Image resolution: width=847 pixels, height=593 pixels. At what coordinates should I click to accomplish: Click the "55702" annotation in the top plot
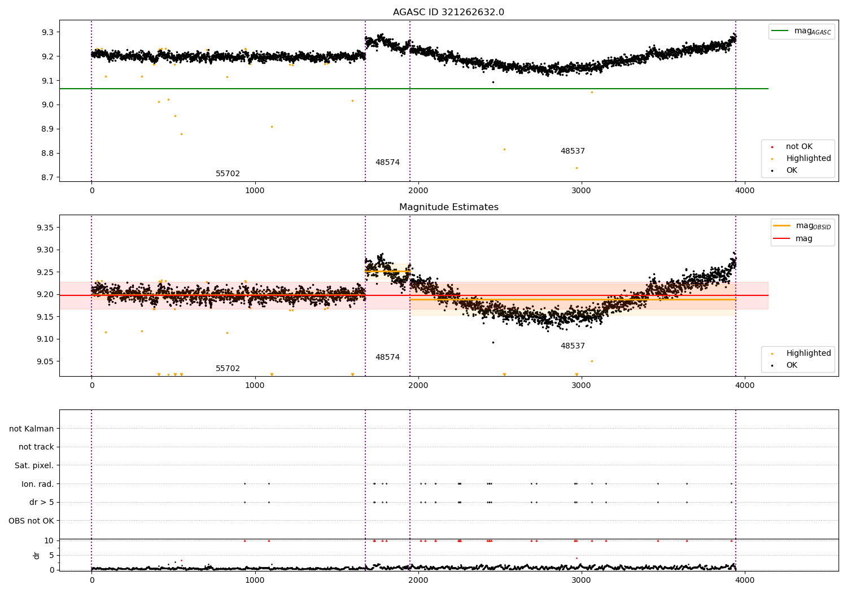click(x=228, y=174)
